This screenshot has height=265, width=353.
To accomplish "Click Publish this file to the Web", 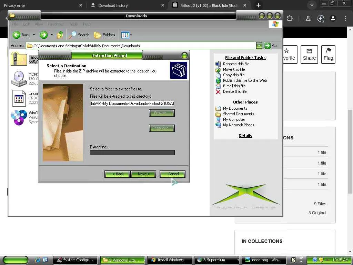I will (x=245, y=80).
